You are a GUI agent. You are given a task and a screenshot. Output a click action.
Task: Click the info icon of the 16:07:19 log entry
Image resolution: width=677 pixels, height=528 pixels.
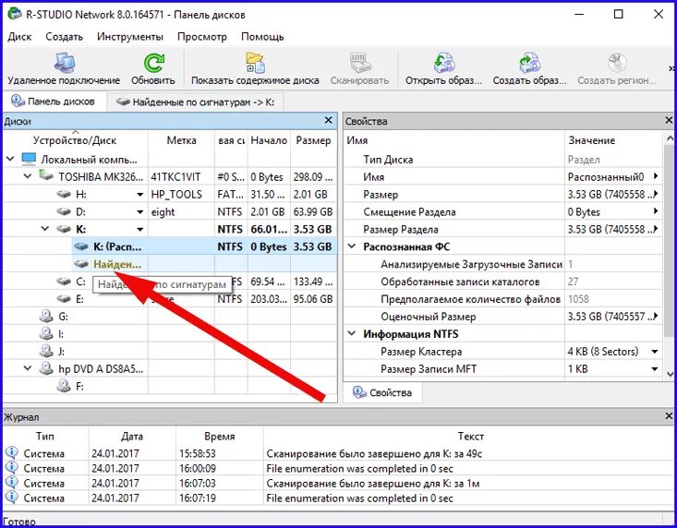point(12,498)
